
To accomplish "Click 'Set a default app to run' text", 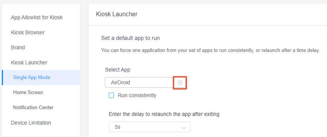I will point(131,38).
